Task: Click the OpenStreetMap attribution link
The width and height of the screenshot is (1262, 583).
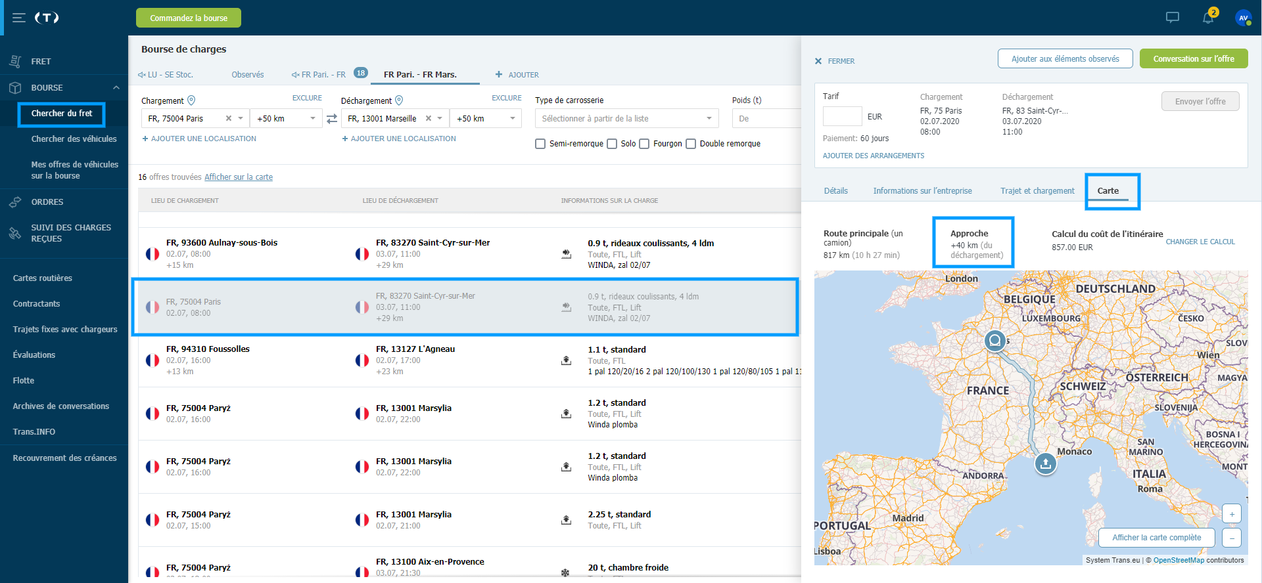Action: click(x=1179, y=561)
